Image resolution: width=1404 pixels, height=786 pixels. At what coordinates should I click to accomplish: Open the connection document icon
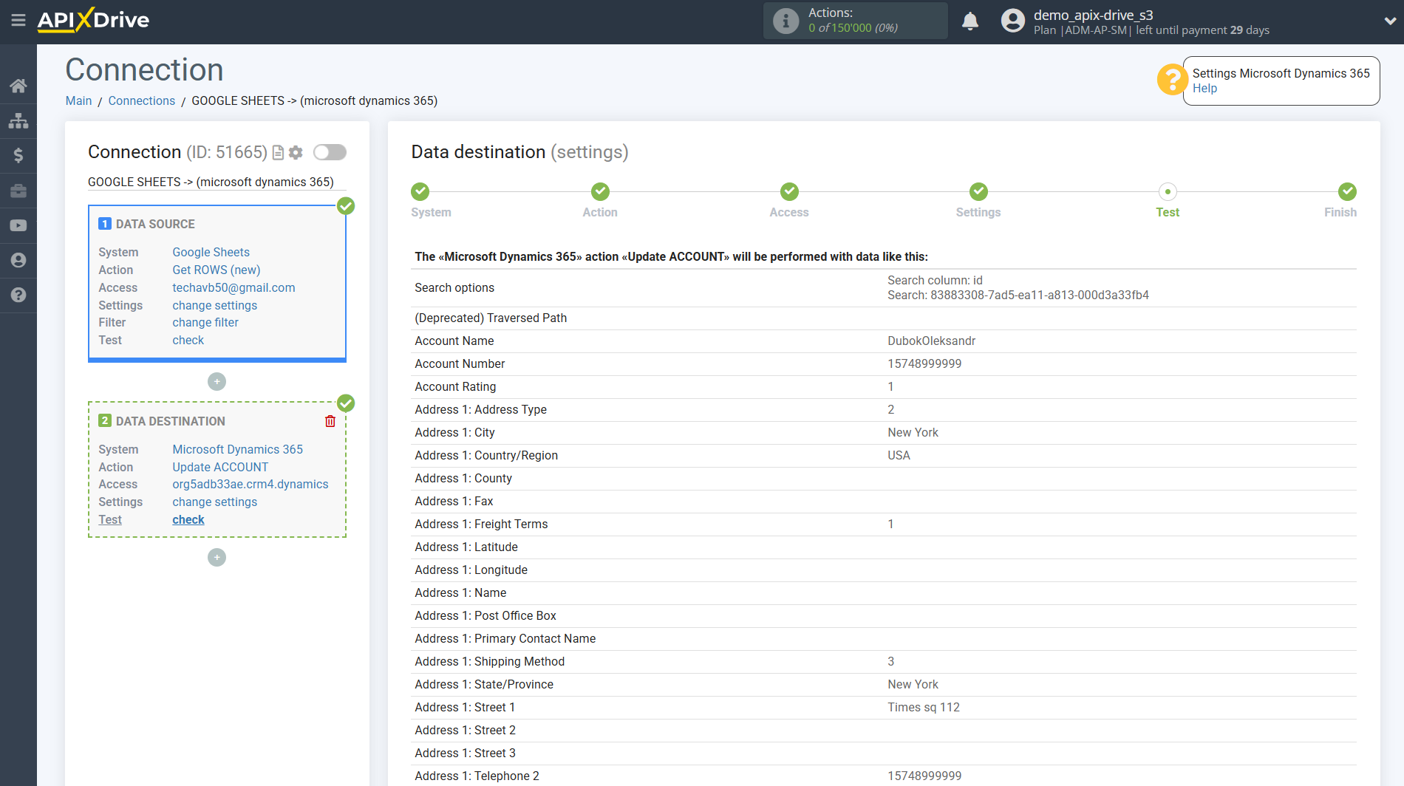tap(279, 152)
